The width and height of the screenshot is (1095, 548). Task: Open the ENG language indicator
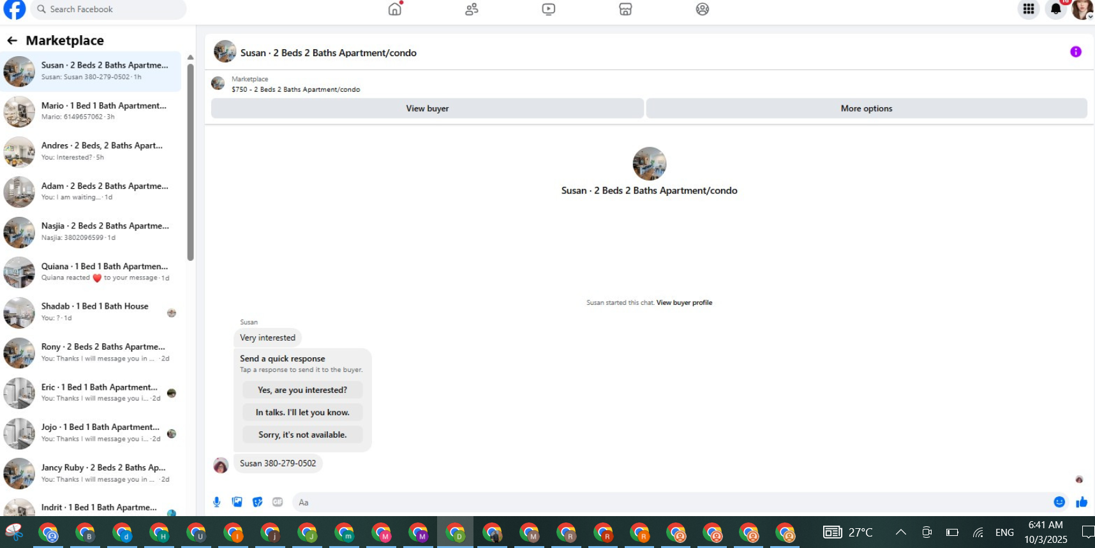point(1004,532)
